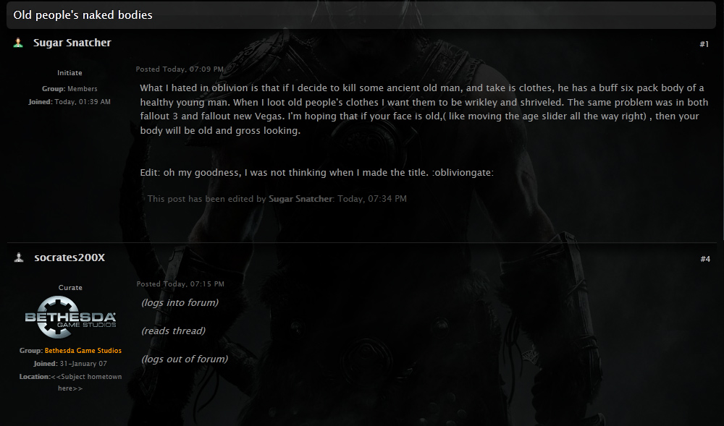724x426 pixels.
Task: Click Sugar Snatcher name in edit notice
Action: point(300,199)
